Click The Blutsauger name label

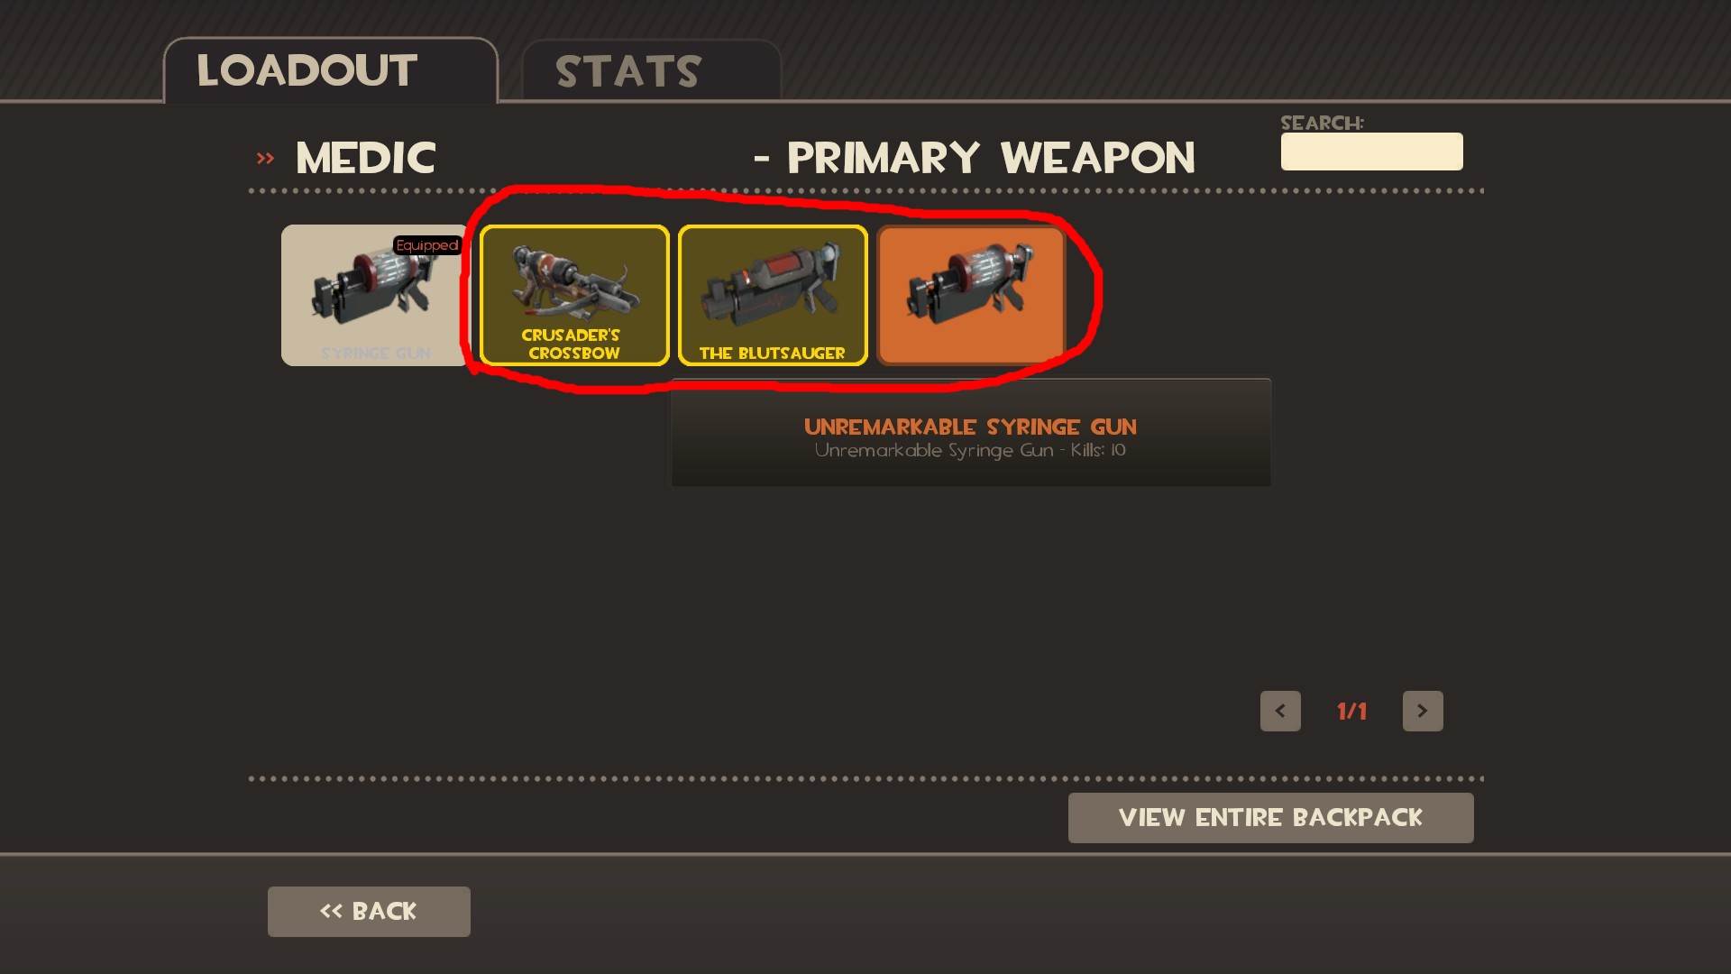[x=773, y=354]
